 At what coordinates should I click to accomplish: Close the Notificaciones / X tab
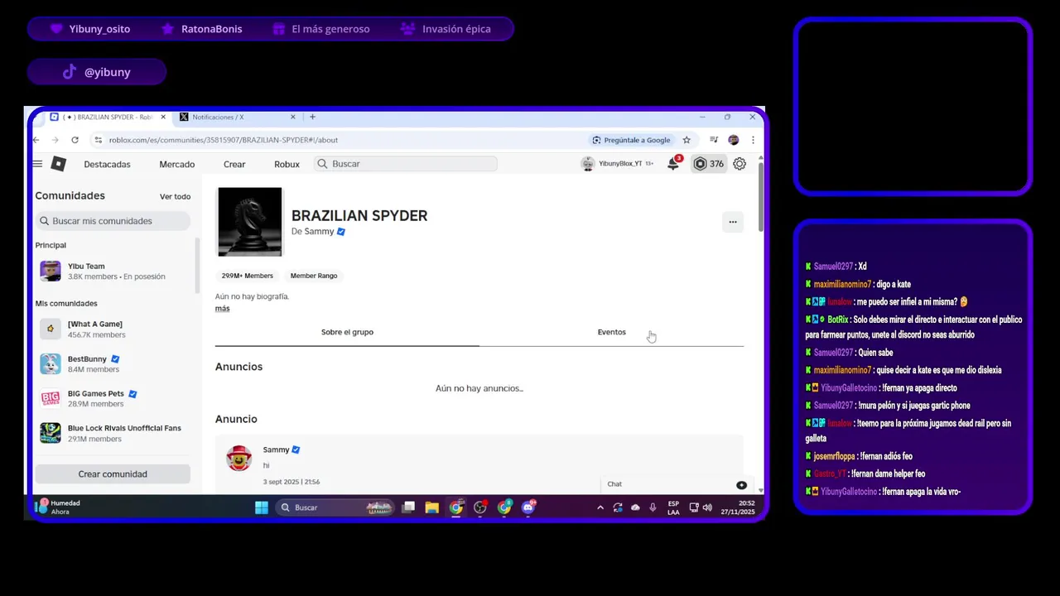pyautogui.click(x=292, y=117)
